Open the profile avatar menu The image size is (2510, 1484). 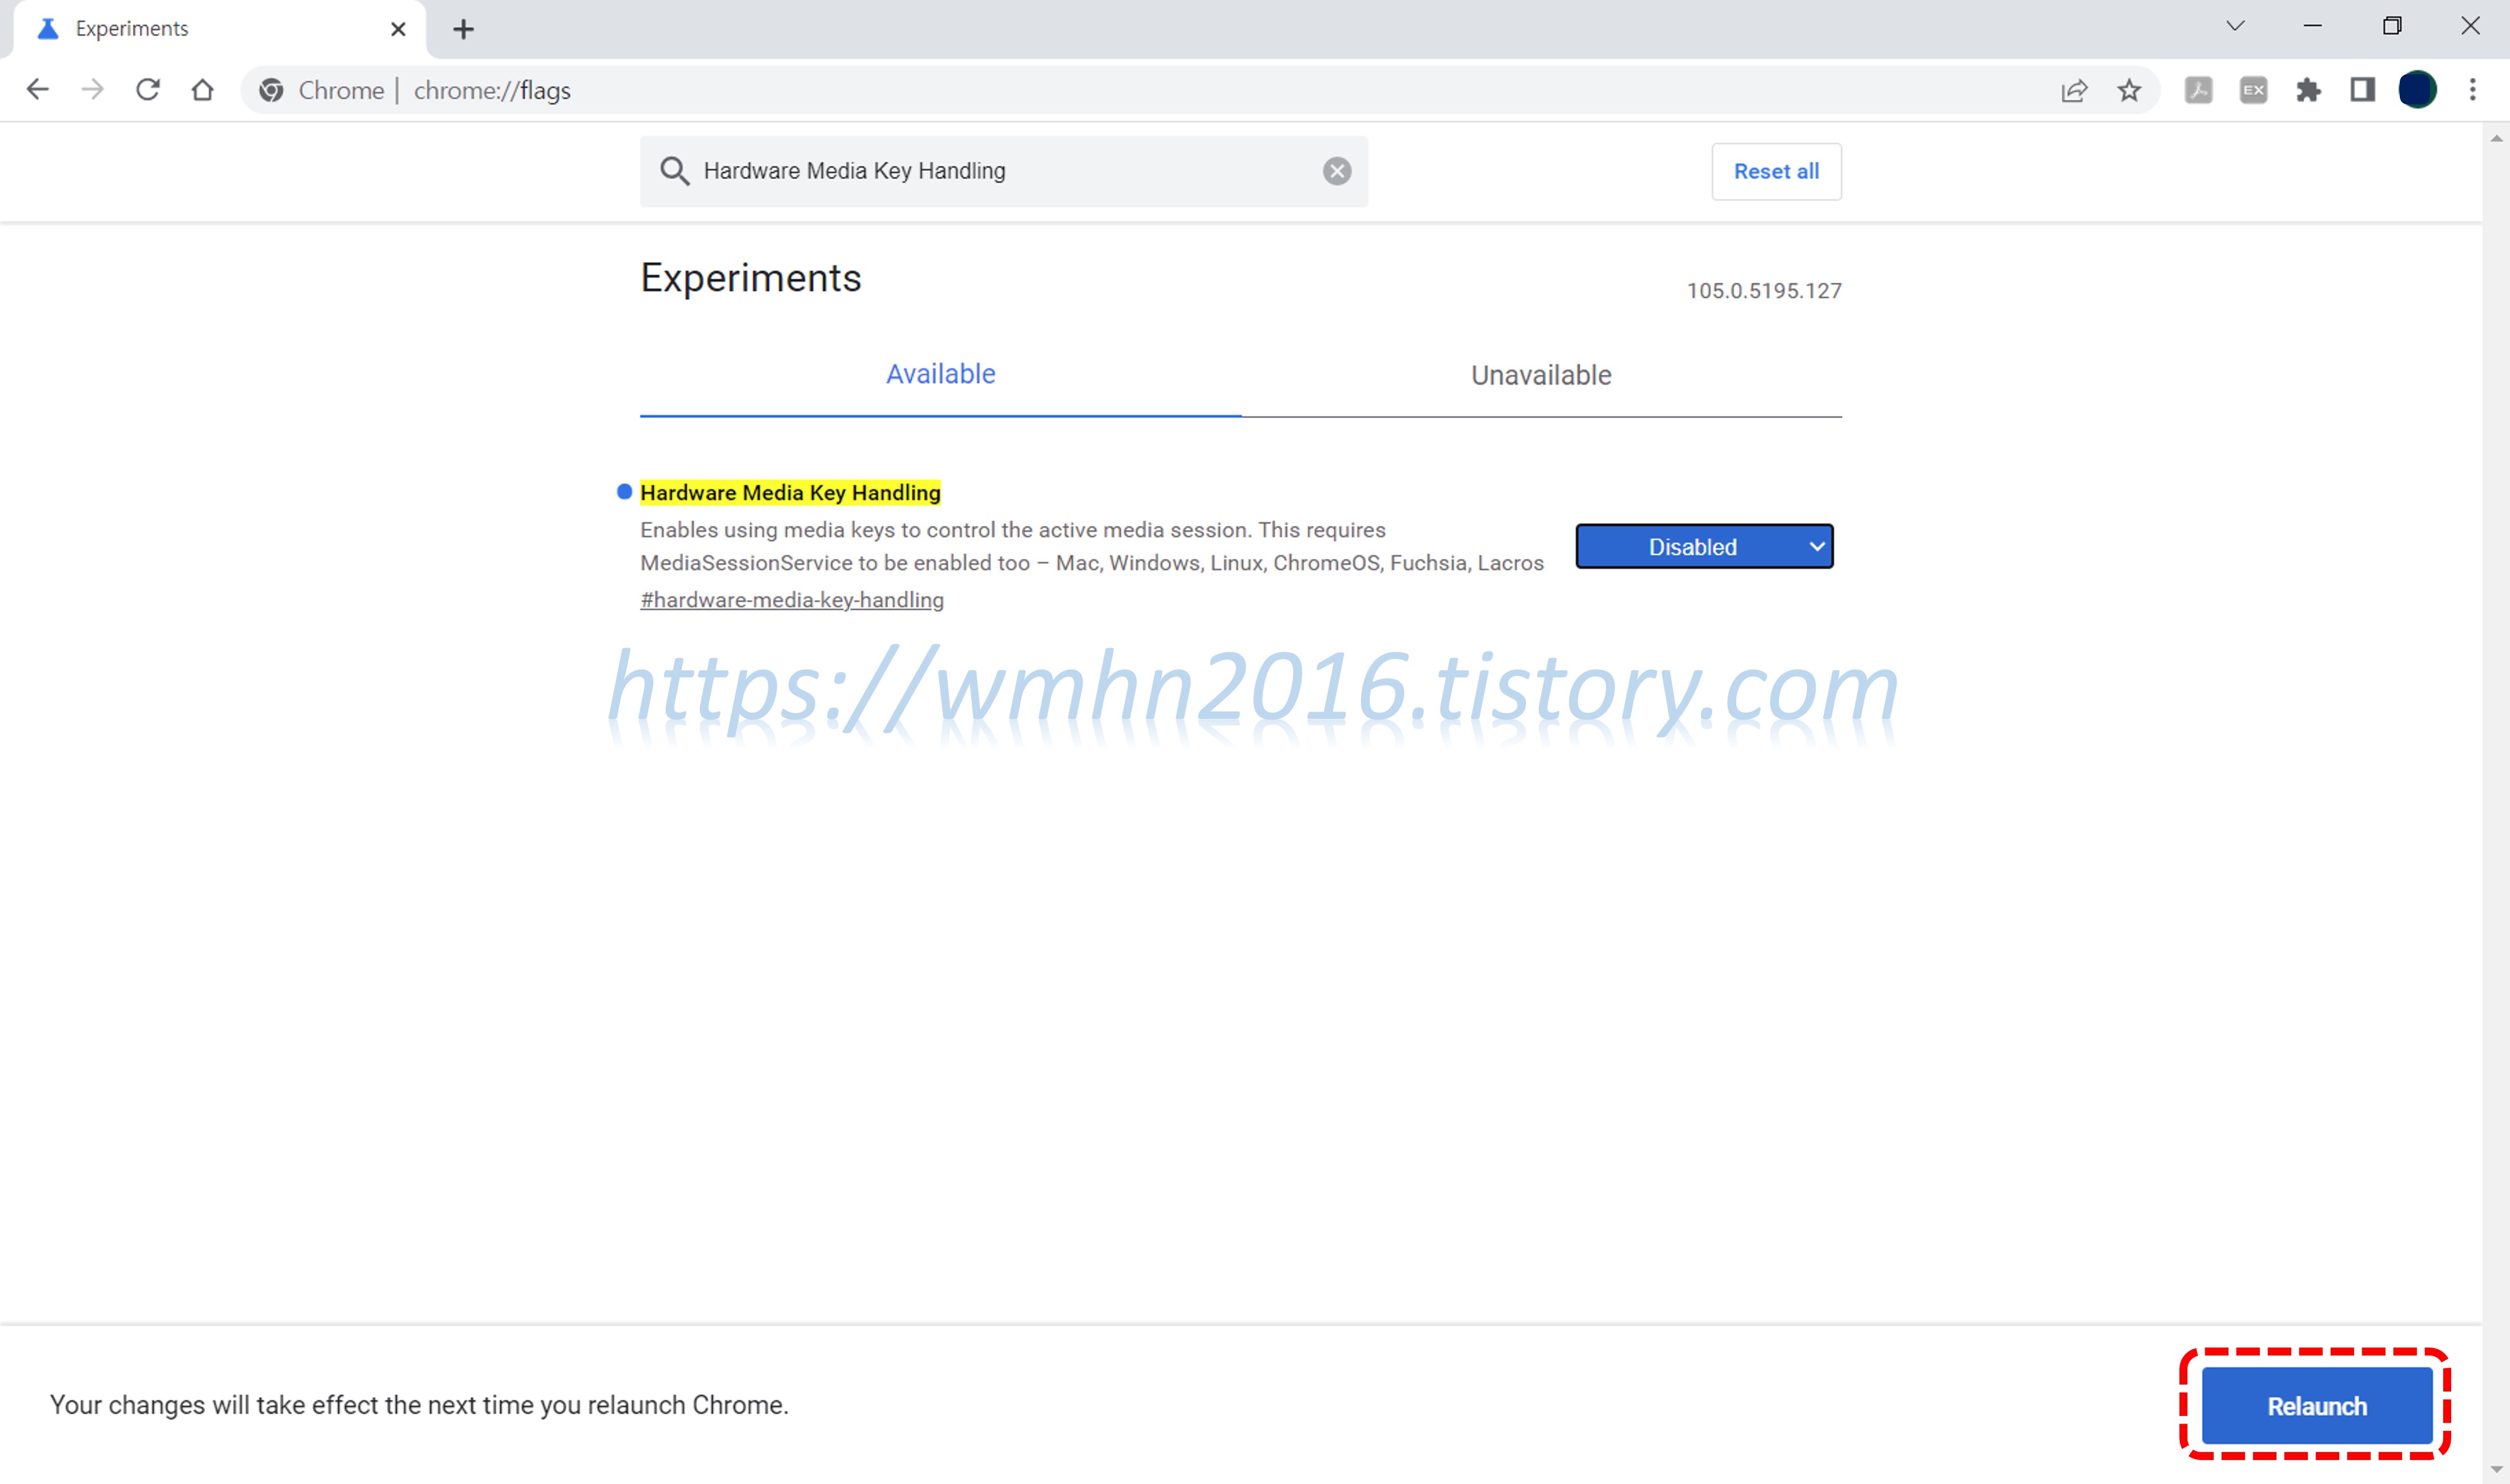[x=2417, y=90]
